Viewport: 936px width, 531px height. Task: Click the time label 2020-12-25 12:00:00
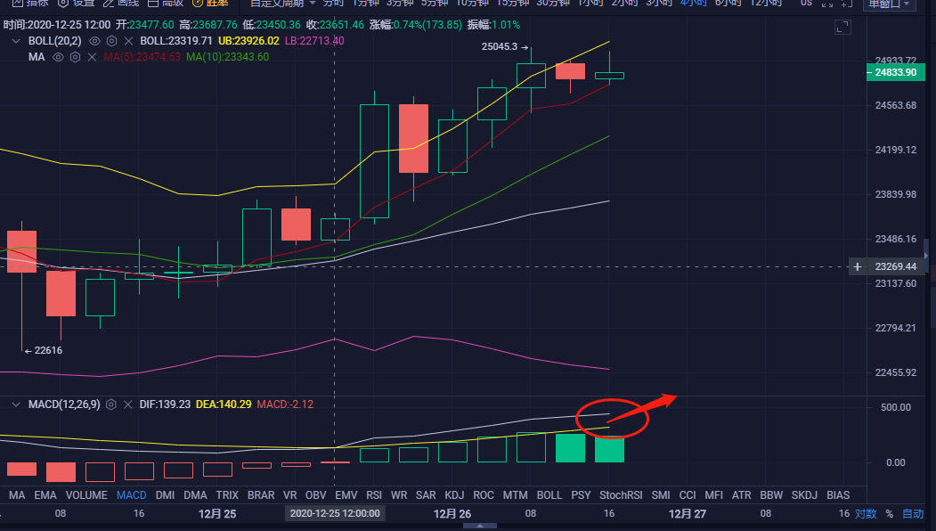(x=335, y=514)
